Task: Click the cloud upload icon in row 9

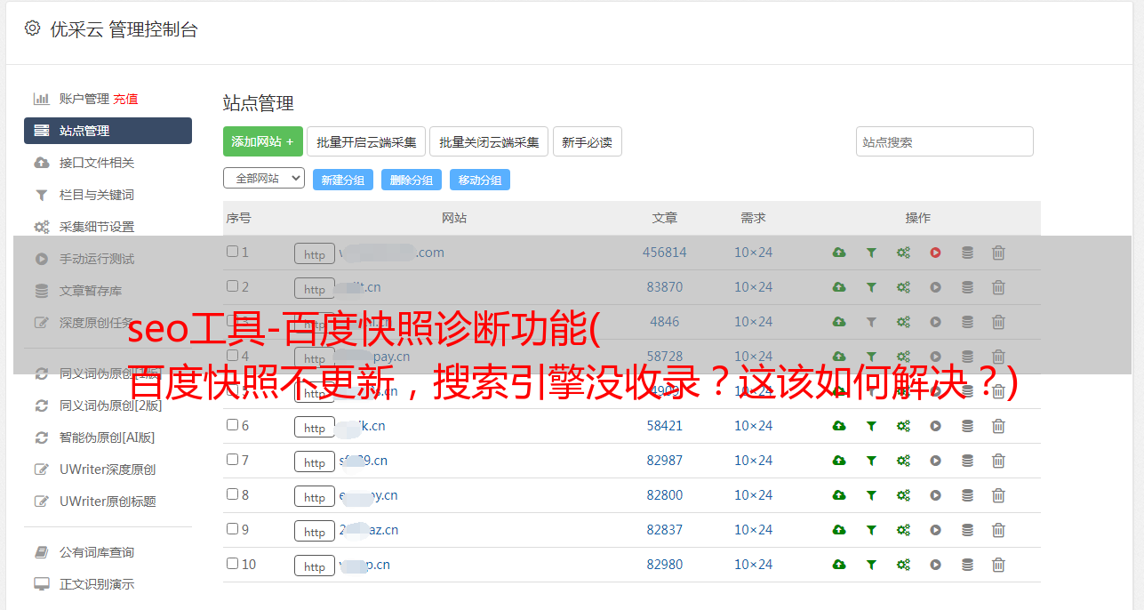Action: point(839,530)
